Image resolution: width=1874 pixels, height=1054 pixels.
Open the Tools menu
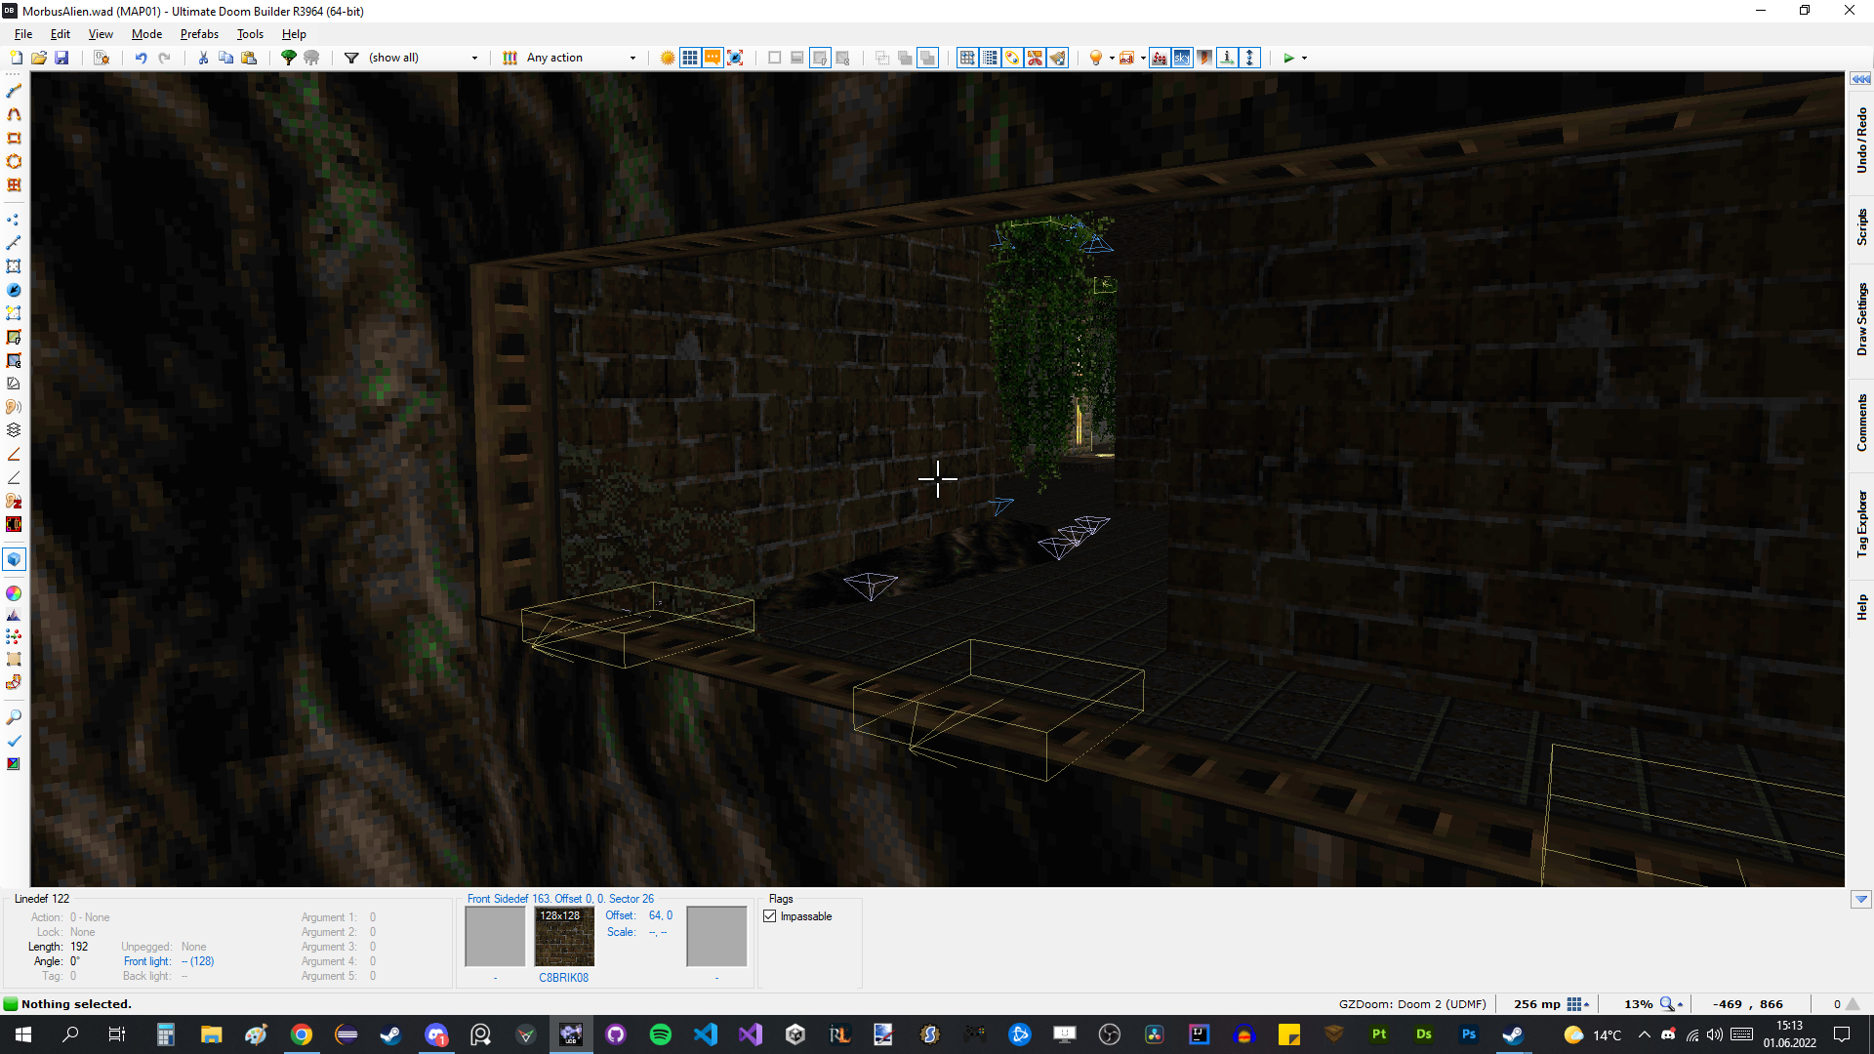250,34
